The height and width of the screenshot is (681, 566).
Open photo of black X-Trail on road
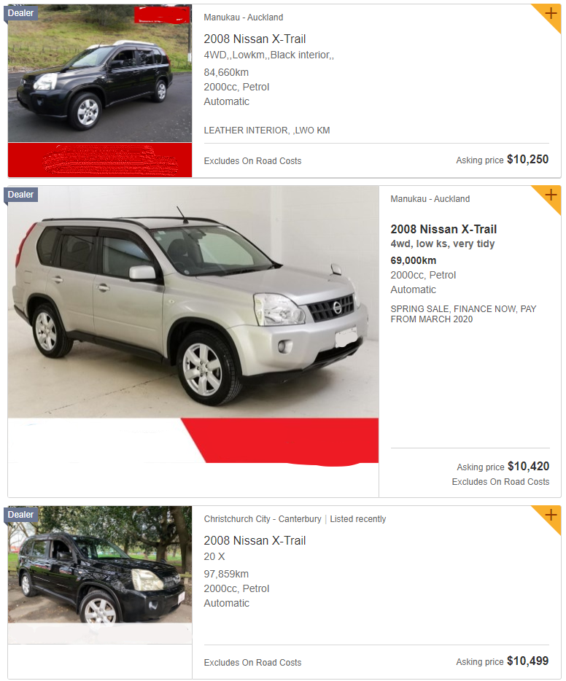pyautogui.click(x=100, y=74)
